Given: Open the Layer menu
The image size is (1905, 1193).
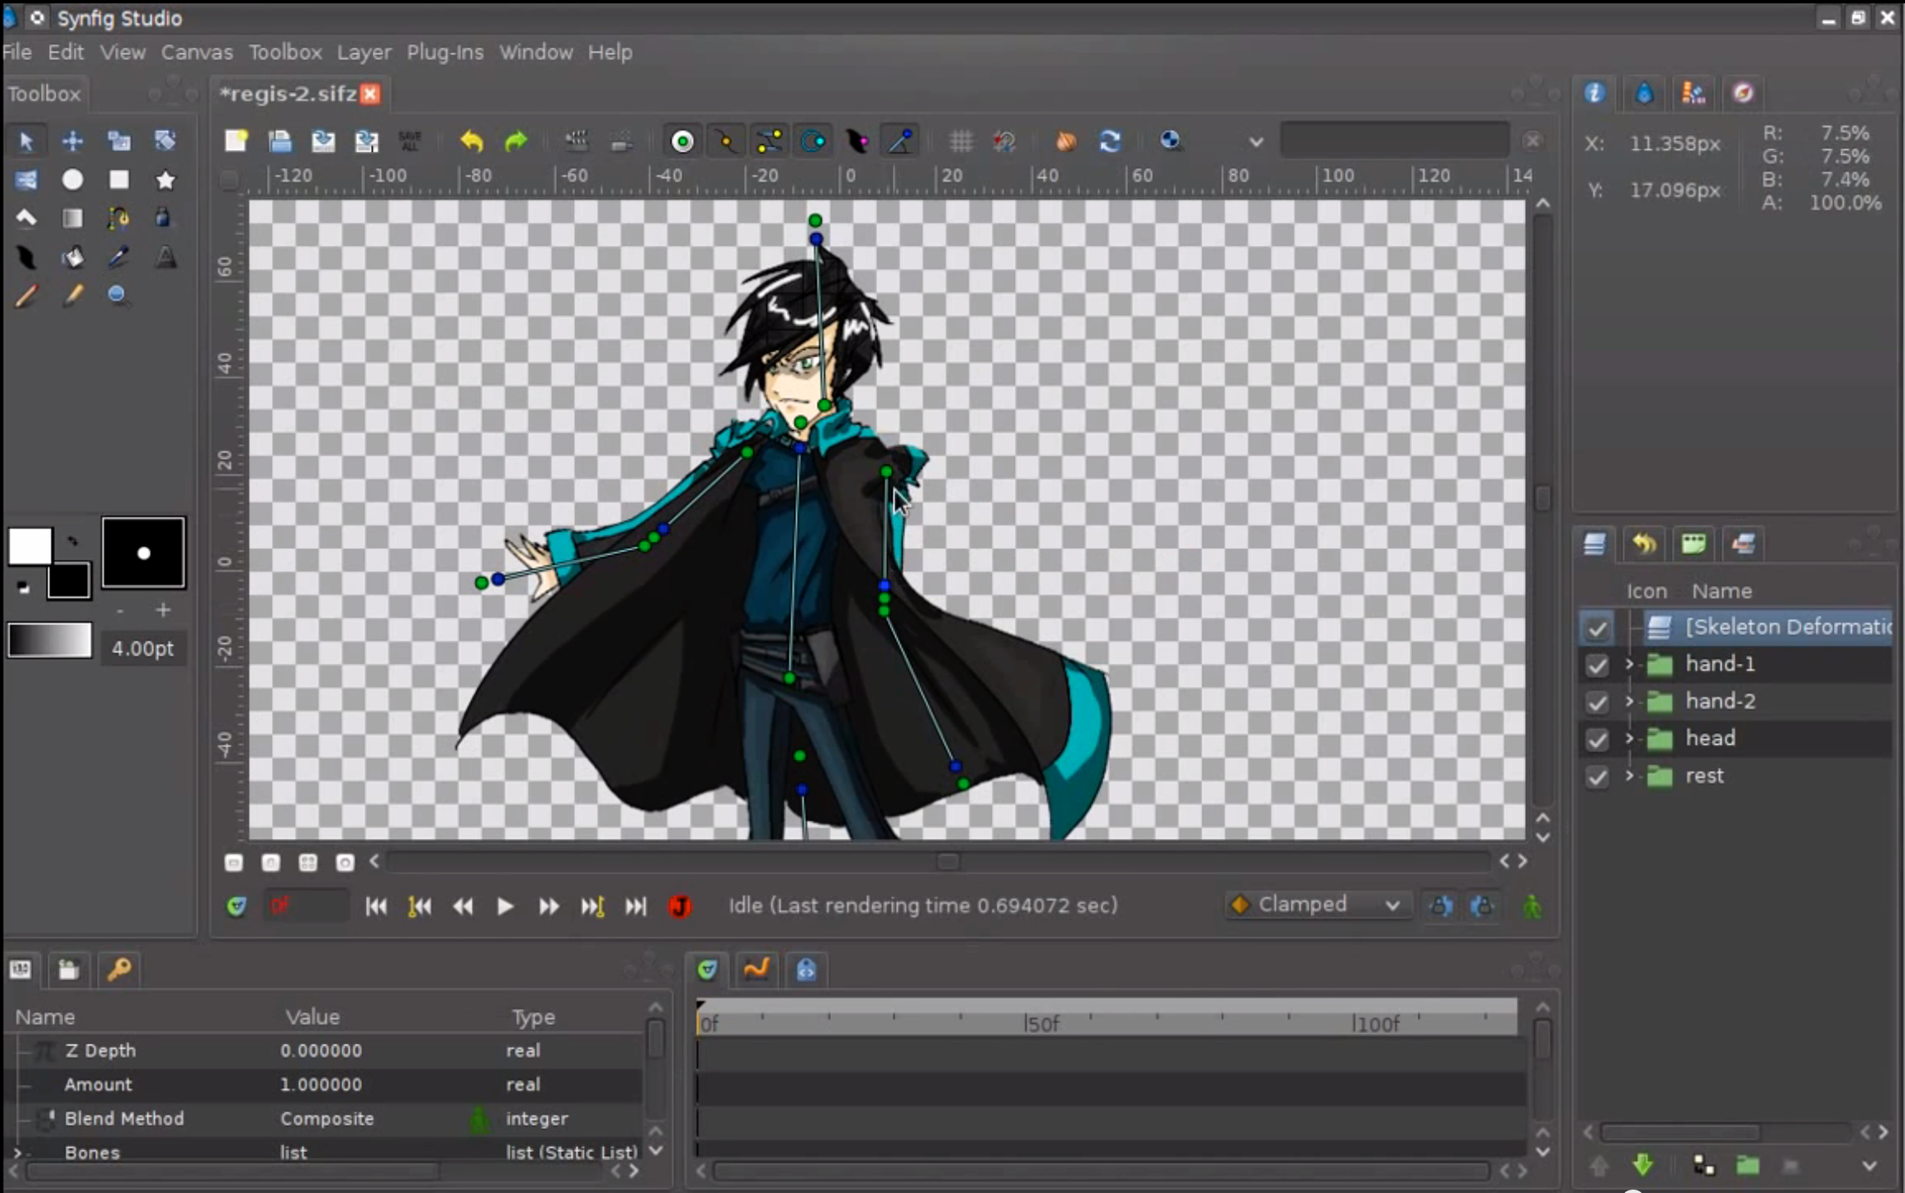Looking at the screenshot, I should (364, 52).
